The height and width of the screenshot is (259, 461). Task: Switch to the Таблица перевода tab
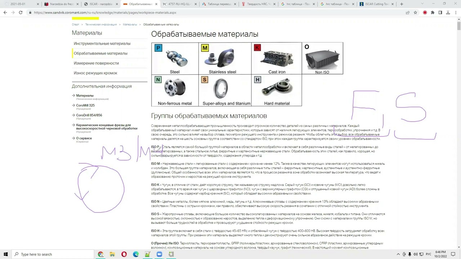219,4
